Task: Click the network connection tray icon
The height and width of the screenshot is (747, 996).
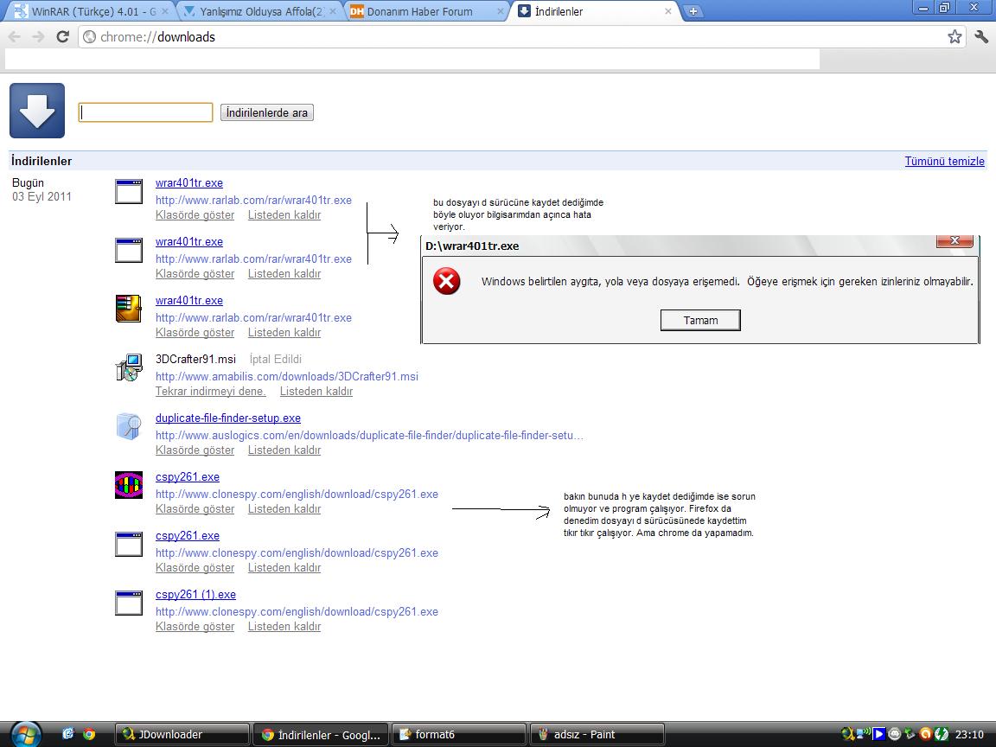Action: [863, 734]
